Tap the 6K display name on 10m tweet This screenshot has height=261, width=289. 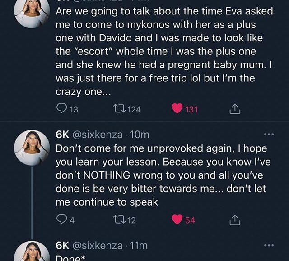62,135
